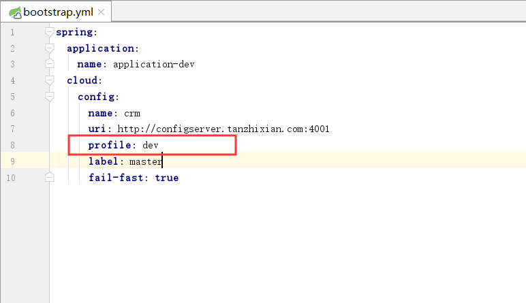Click line number 6 in gutter
This screenshot has width=526, height=303.
pyautogui.click(x=12, y=113)
